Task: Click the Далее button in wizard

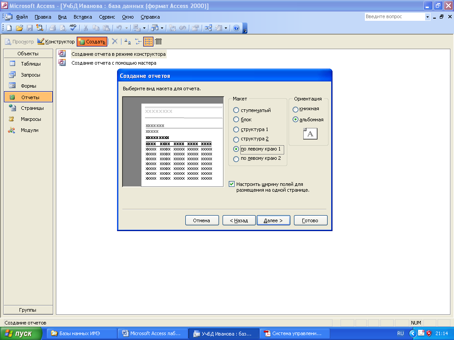Action: pyautogui.click(x=273, y=220)
